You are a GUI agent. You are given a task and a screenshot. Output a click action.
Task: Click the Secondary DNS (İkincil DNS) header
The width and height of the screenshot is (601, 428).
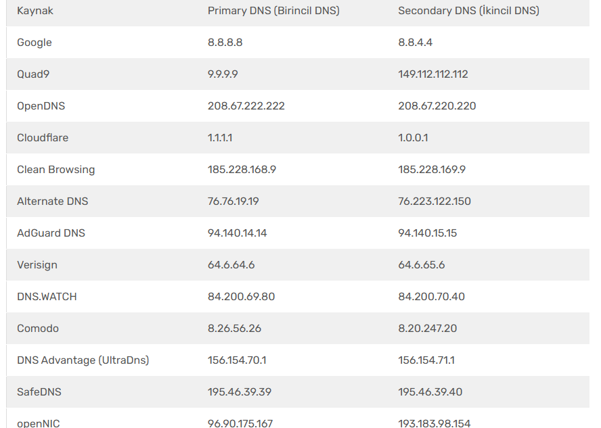pos(468,11)
